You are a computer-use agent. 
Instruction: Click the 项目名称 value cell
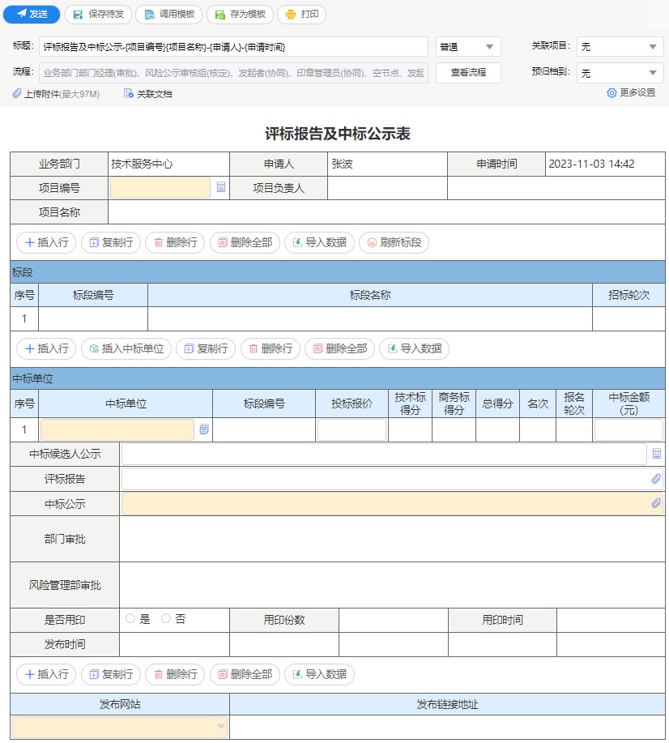[386, 211]
